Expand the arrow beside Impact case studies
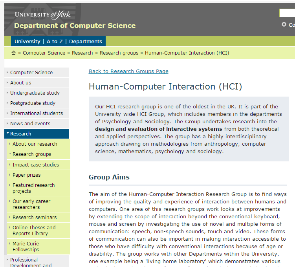The width and height of the screenshot is (295, 267). pos(9,165)
